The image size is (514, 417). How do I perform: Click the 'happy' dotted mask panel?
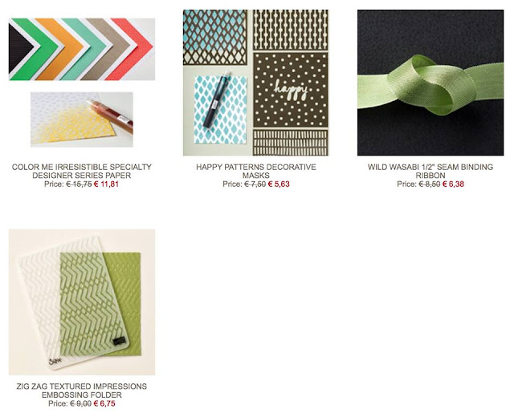[x=291, y=90]
